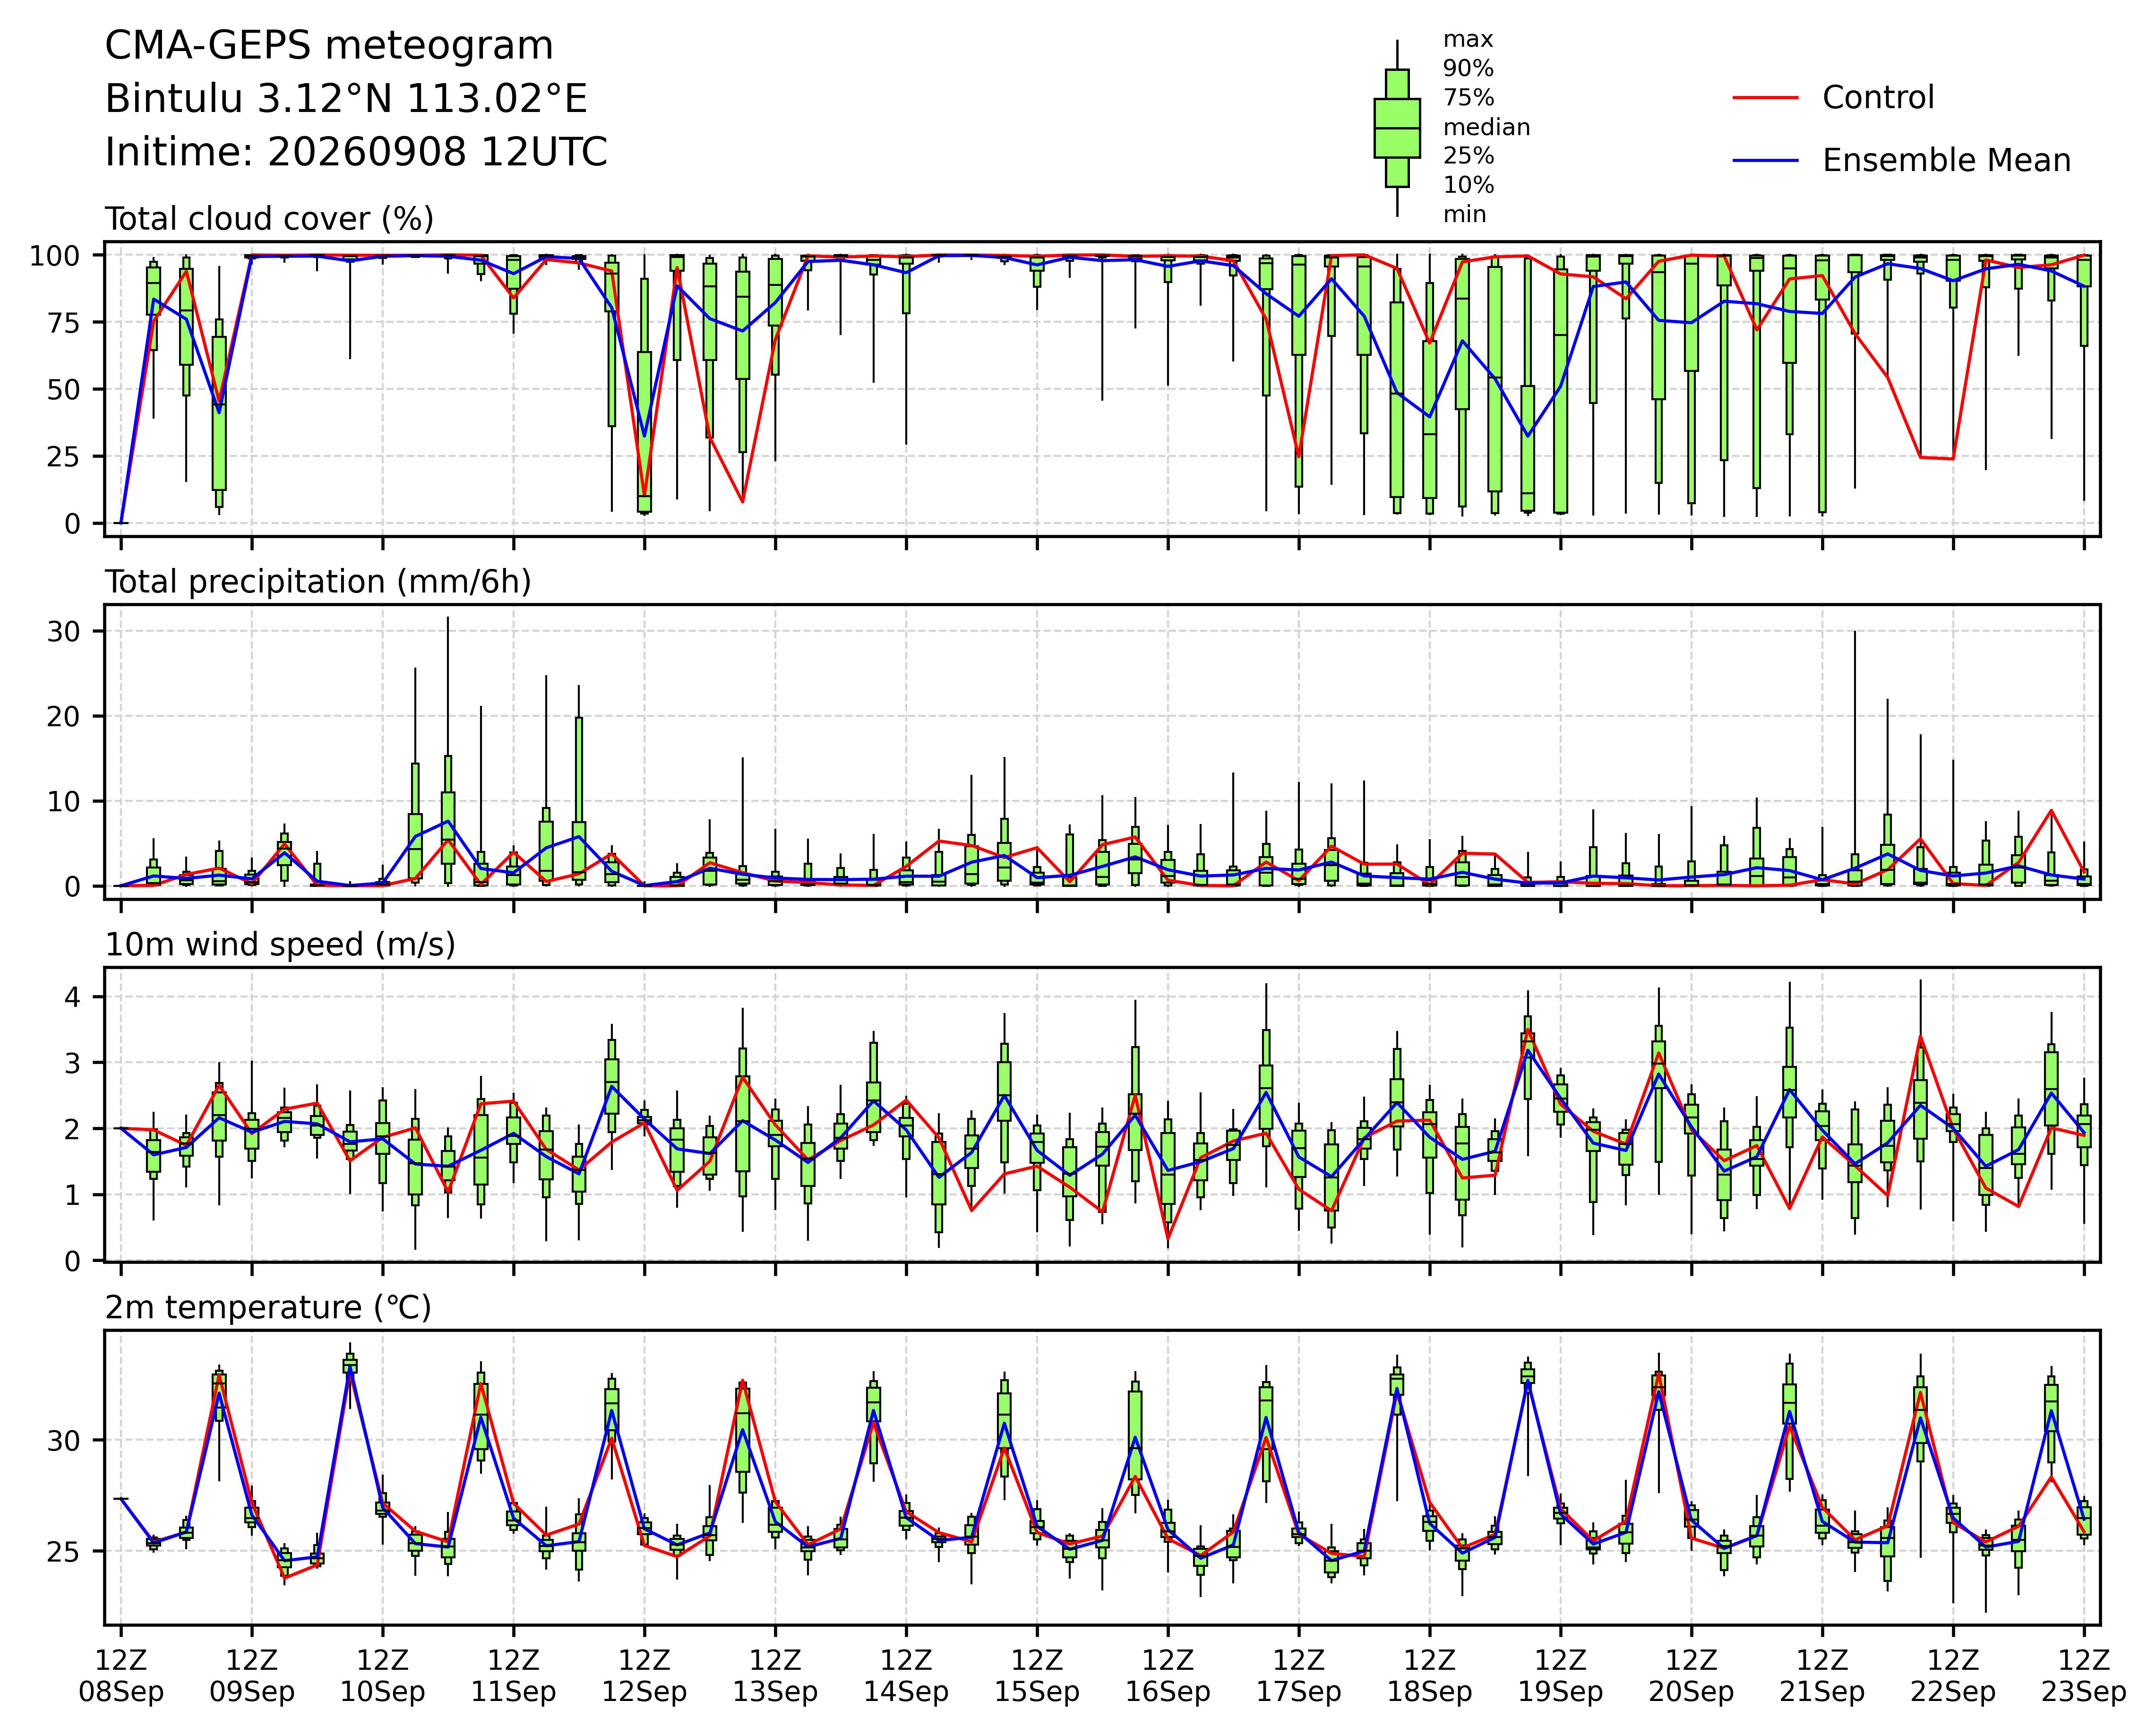This screenshot has height=1735, width=2156.
Task: Click the Initime 20260908 12UTC label
Action: pos(356,152)
